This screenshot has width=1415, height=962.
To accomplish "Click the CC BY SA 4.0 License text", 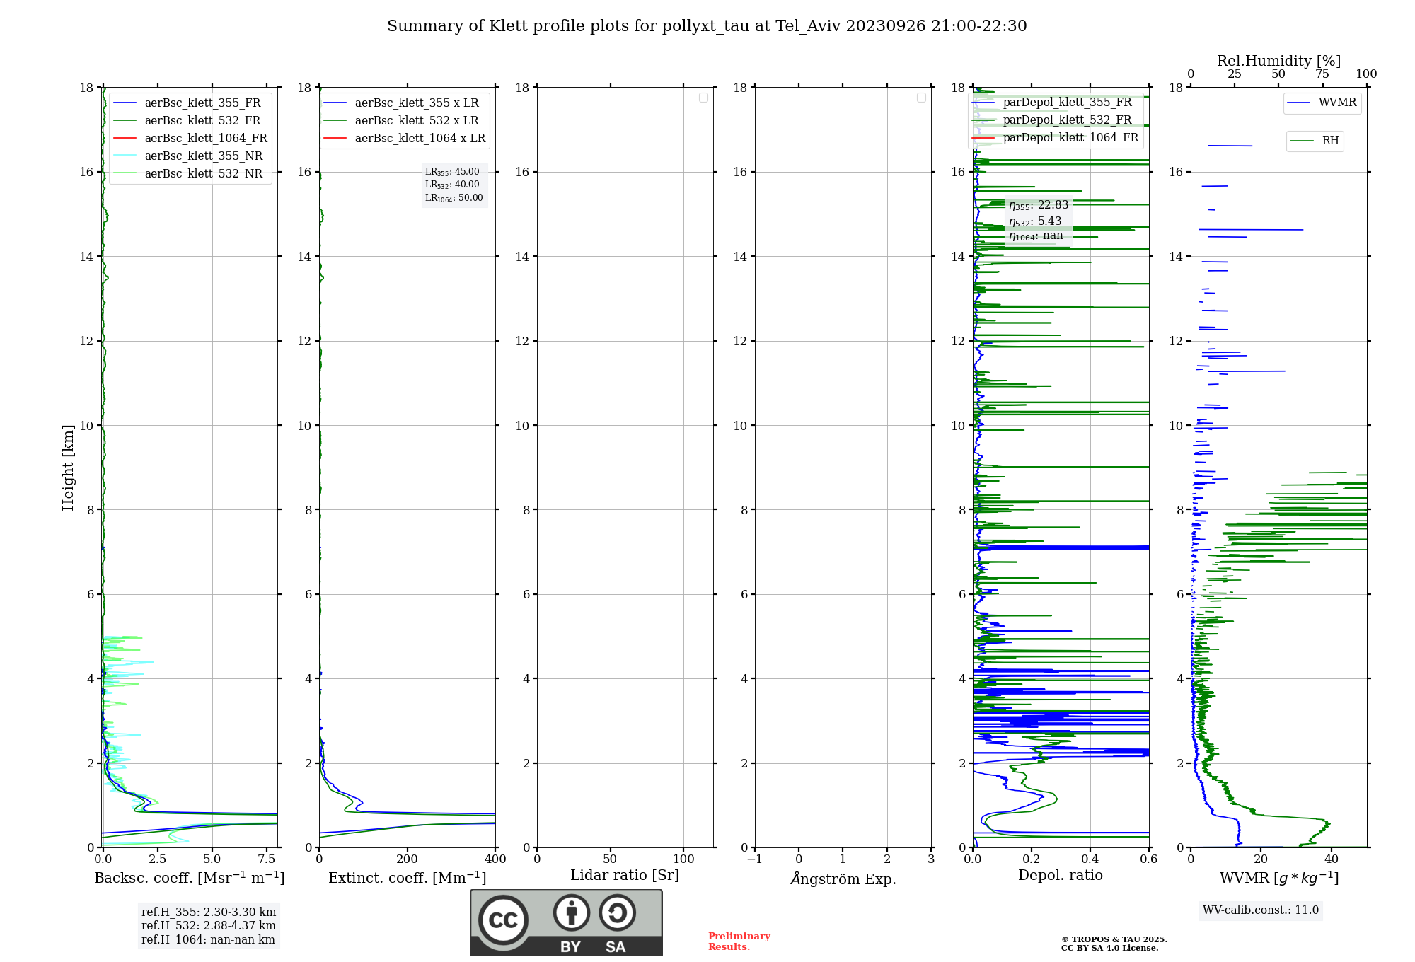I will coord(1109,948).
